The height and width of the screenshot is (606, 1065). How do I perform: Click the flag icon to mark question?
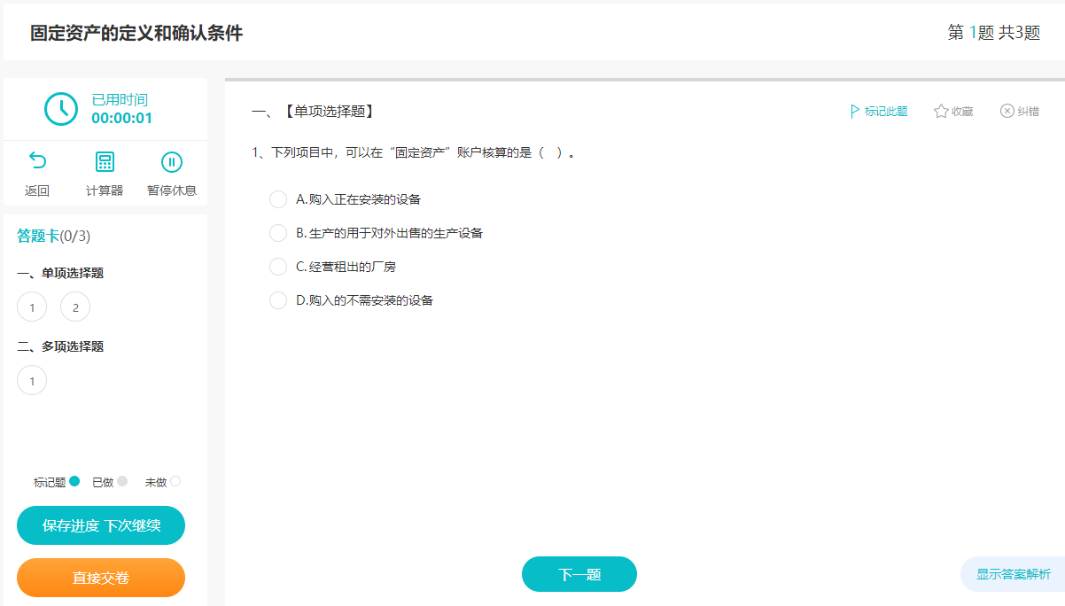(855, 112)
